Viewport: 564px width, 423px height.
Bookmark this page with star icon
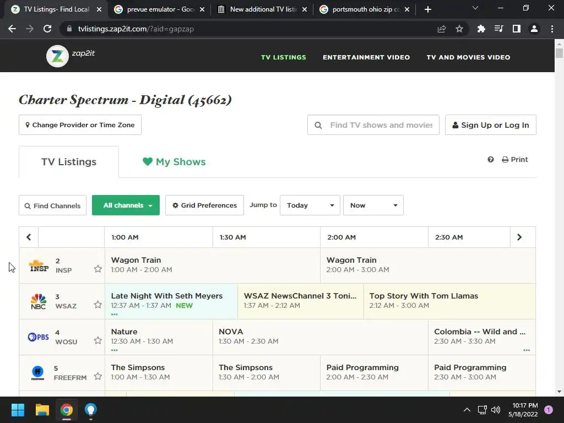coord(459,29)
